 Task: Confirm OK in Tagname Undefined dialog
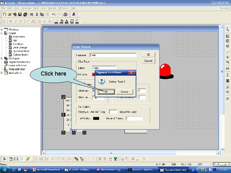click(x=106, y=92)
